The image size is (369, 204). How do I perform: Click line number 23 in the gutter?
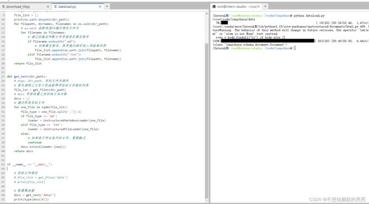click(x=3, y=76)
